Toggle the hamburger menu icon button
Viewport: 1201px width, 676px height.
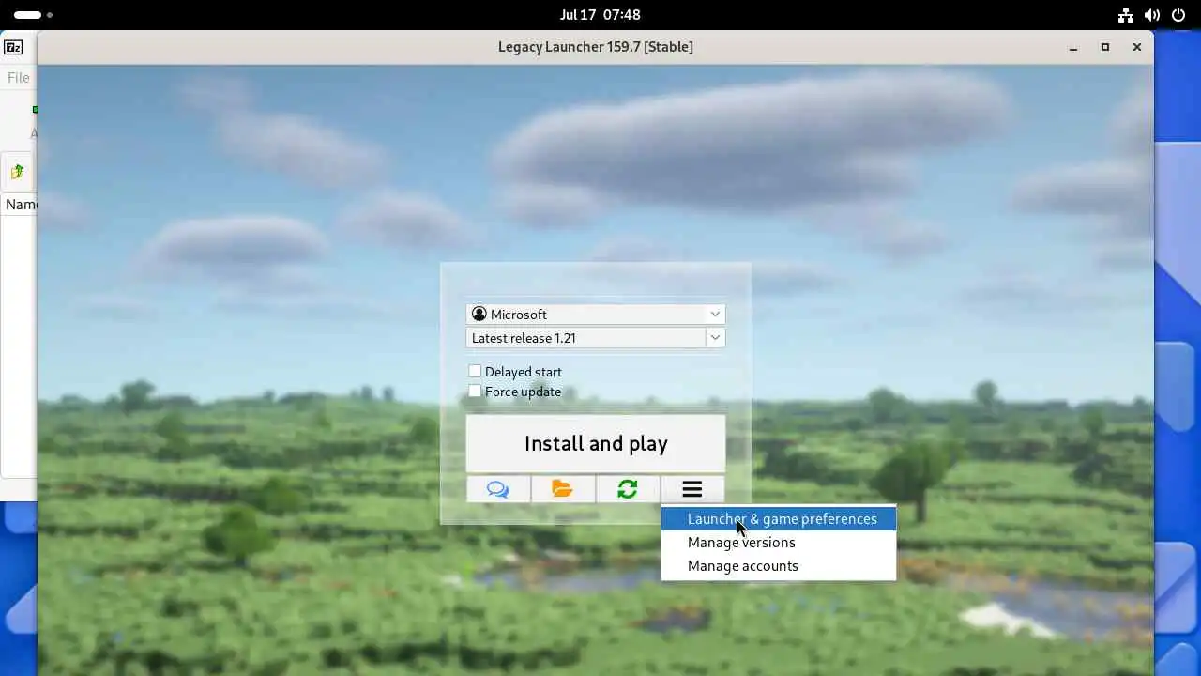[x=692, y=489]
